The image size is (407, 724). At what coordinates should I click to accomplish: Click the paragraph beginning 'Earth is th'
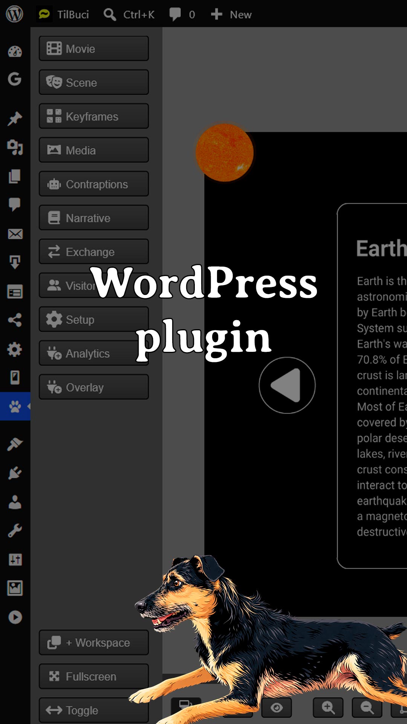tap(382, 406)
